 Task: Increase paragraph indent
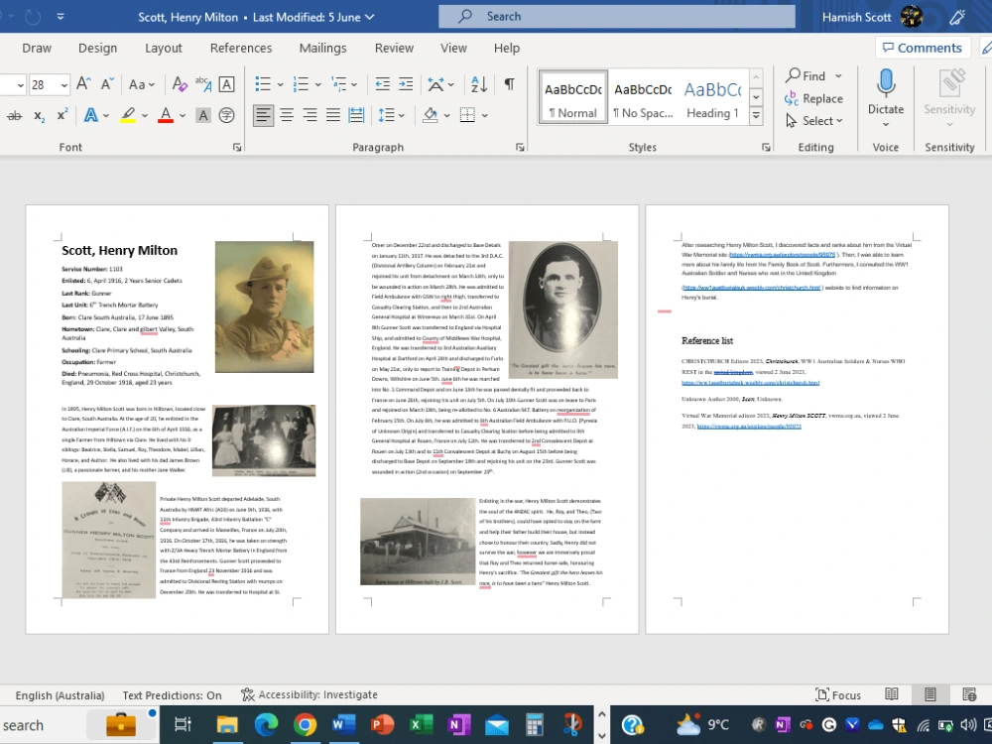[x=406, y=84]
